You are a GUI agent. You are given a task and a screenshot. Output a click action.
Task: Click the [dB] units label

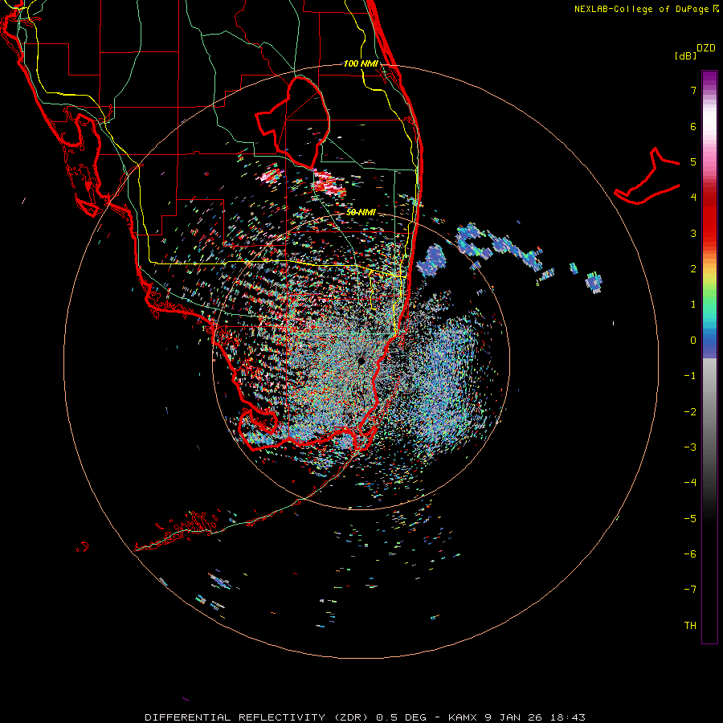point(685,56)
